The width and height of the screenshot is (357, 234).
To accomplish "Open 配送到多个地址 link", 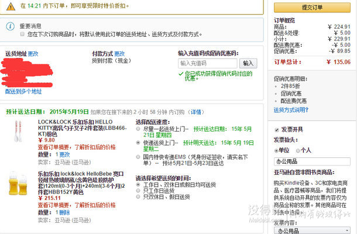I will point(23,91).
